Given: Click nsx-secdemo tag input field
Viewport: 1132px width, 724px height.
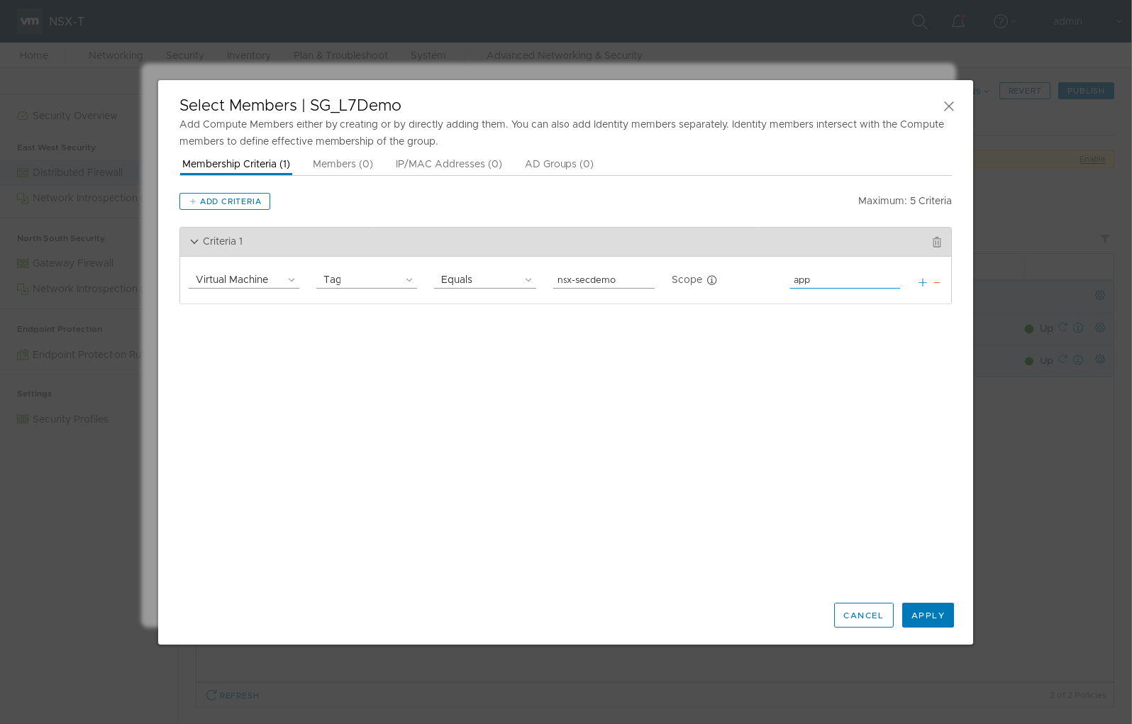Looking at the screenshot, I should coord(604,280).
